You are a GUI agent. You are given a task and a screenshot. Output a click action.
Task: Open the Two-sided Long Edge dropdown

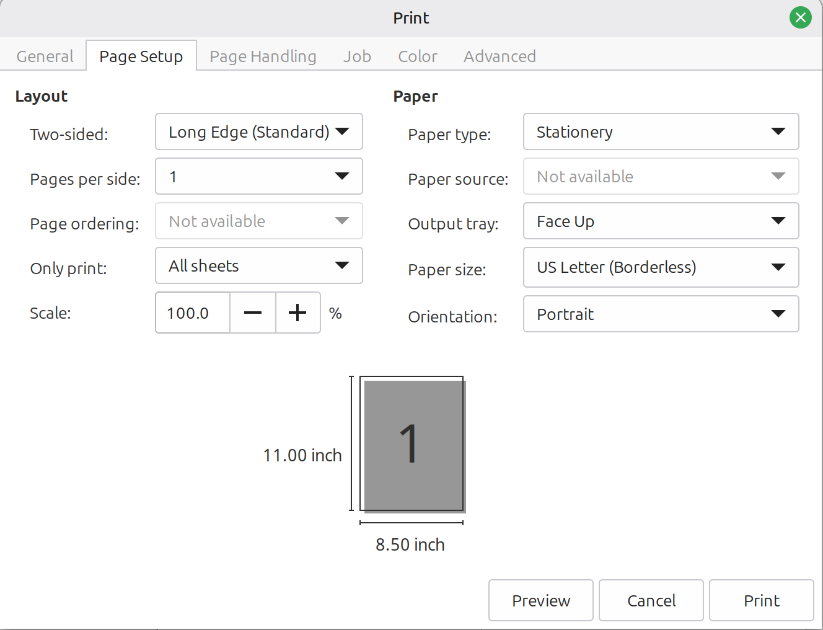click(259, 131)
